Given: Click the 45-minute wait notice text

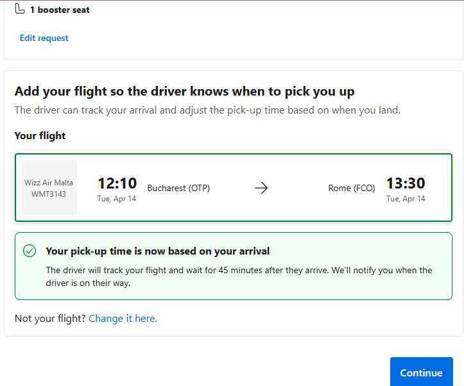Looking at the screenshot, I should 239,276.
